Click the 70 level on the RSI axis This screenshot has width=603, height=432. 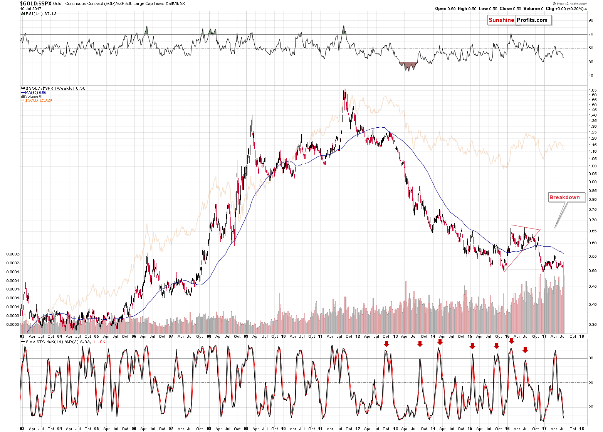(591, 34)
